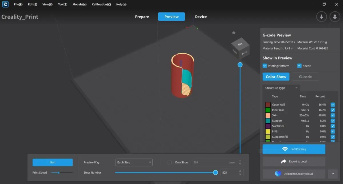Open the Structure Type dropdown
Screen dimensions: 343x184
click(281, 88)
